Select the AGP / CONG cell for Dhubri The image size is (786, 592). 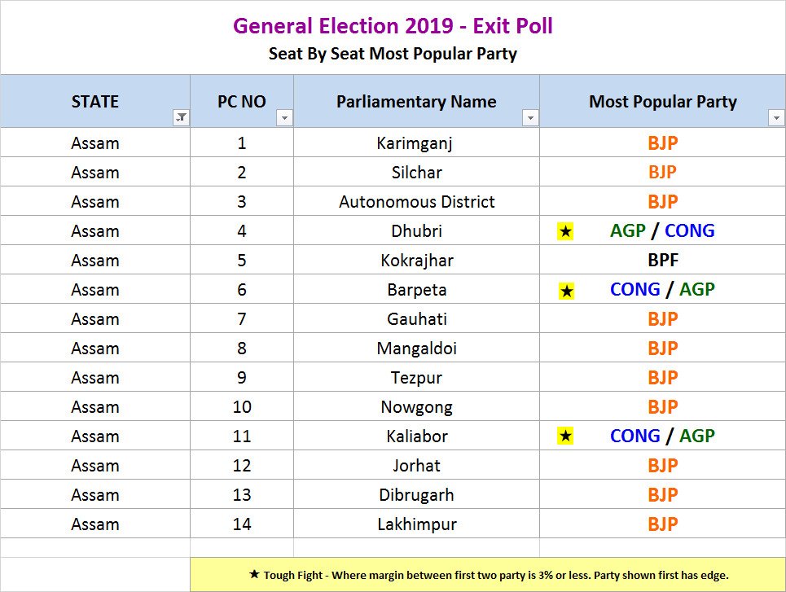pyautogui.click(x=662, y=231)
